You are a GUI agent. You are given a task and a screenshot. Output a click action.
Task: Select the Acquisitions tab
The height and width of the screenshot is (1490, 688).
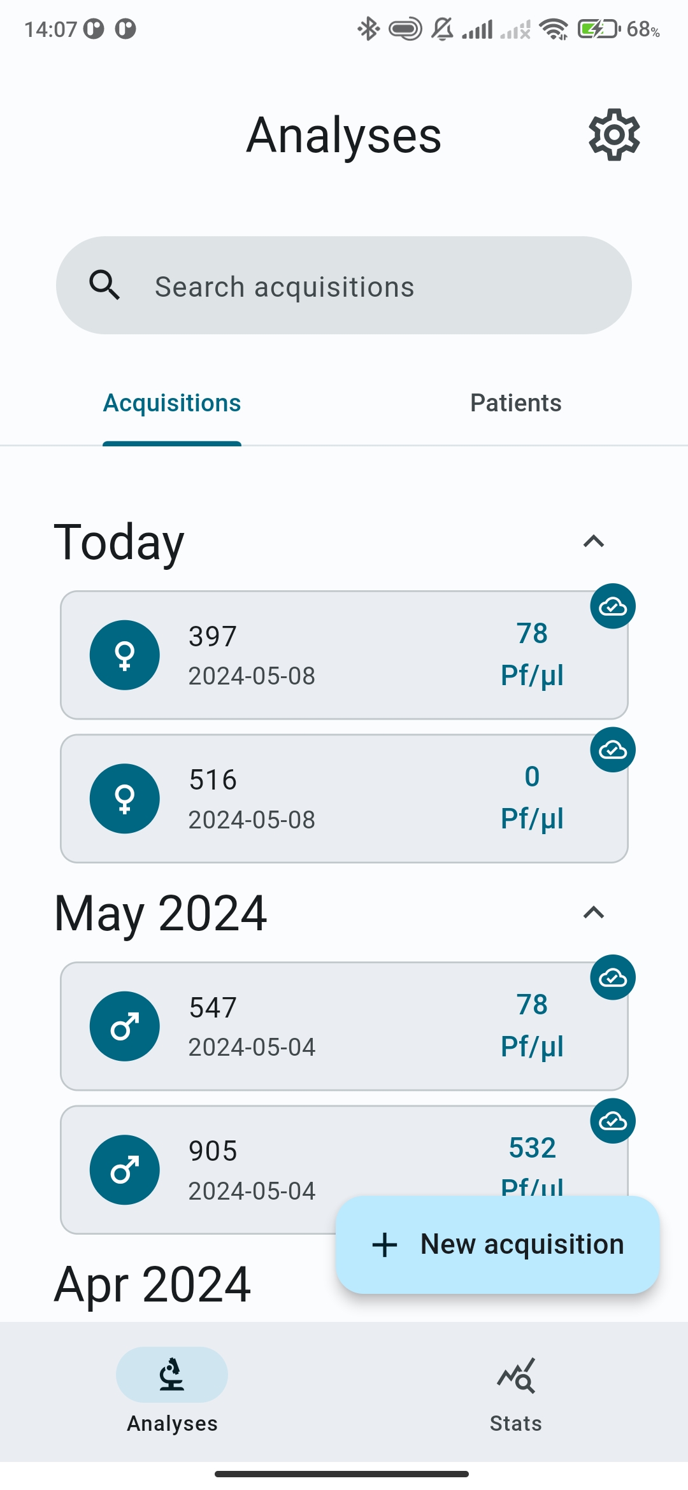172,403
